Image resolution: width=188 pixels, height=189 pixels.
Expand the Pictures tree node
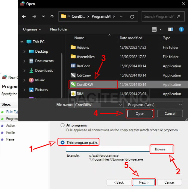pos(24,90)
